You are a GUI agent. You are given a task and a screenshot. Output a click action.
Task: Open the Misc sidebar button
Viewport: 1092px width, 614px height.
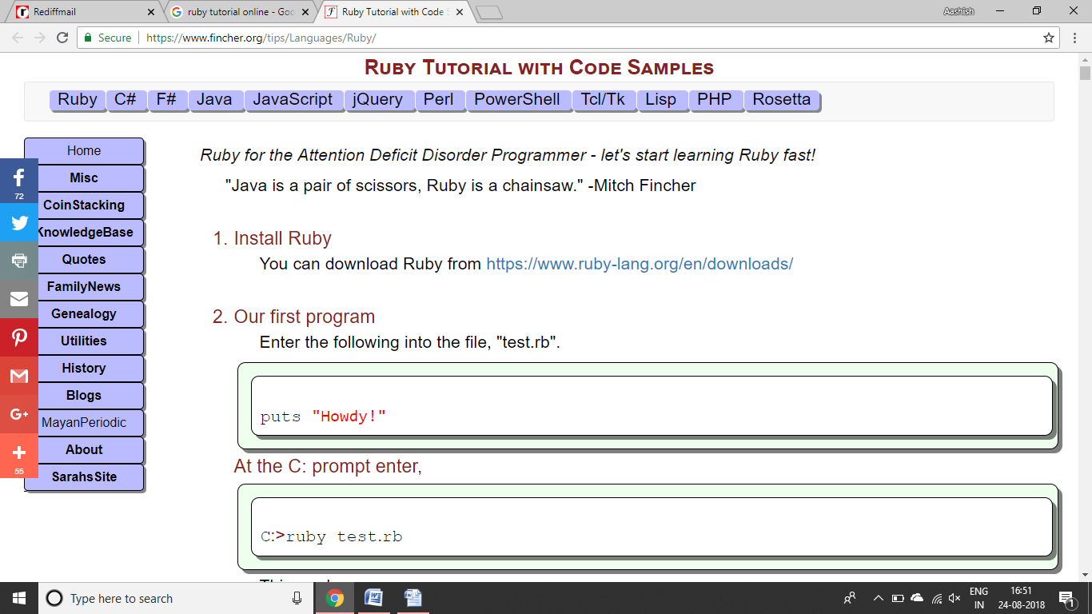[x=84, y=177]
